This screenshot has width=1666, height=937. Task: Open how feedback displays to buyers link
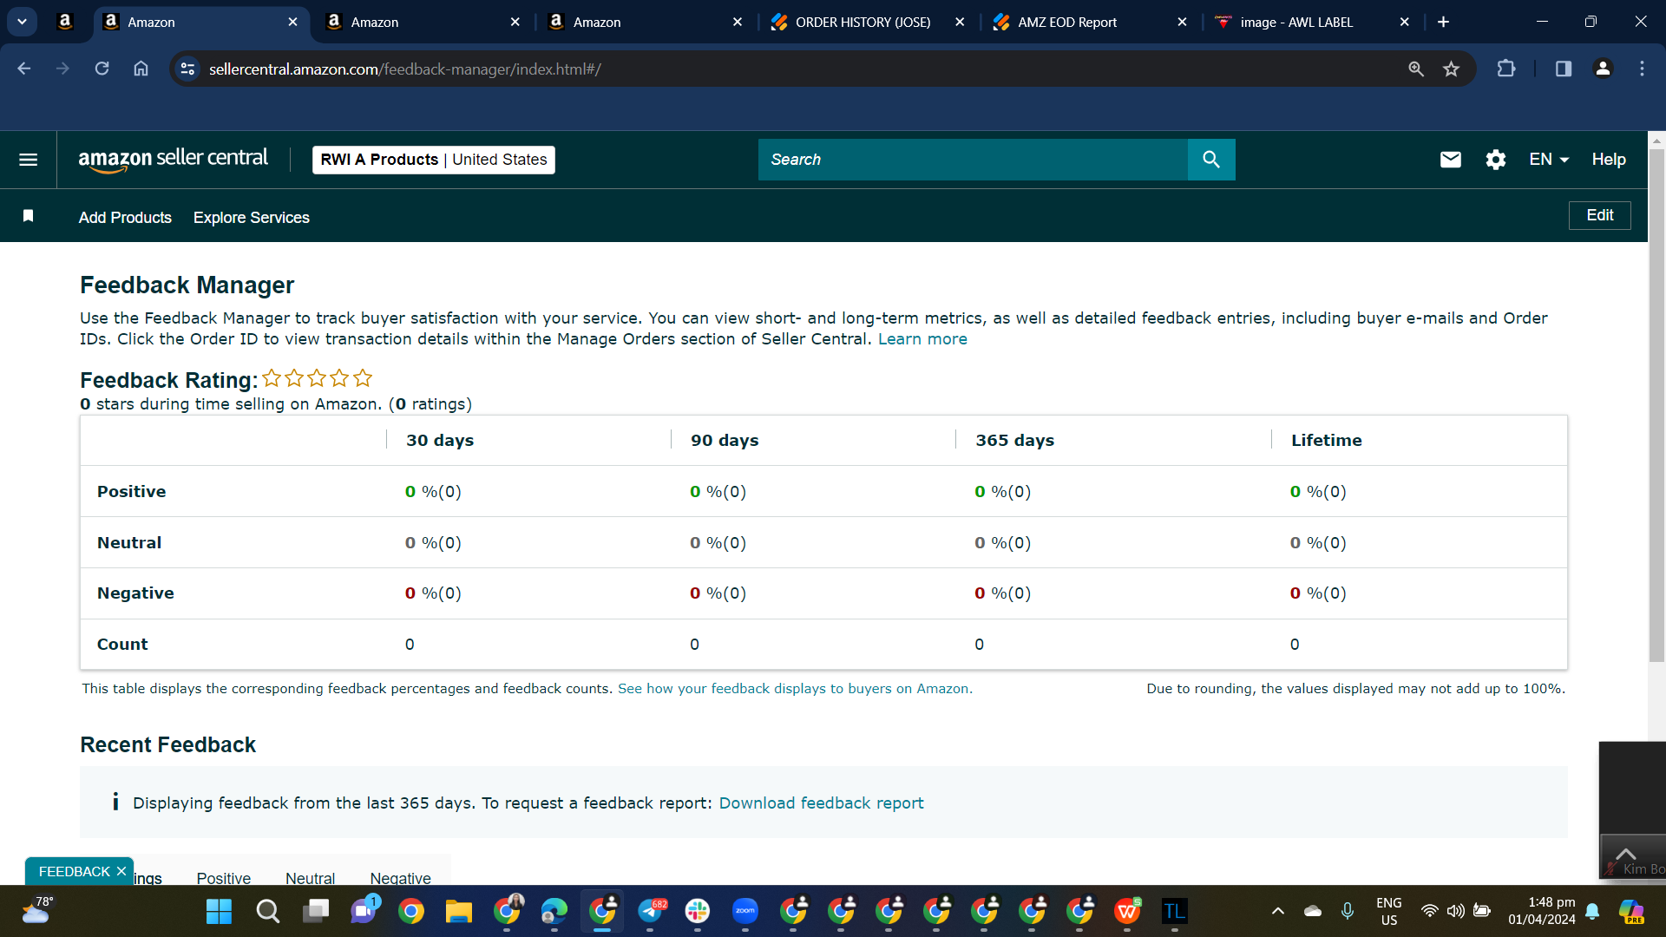point(795,689)
